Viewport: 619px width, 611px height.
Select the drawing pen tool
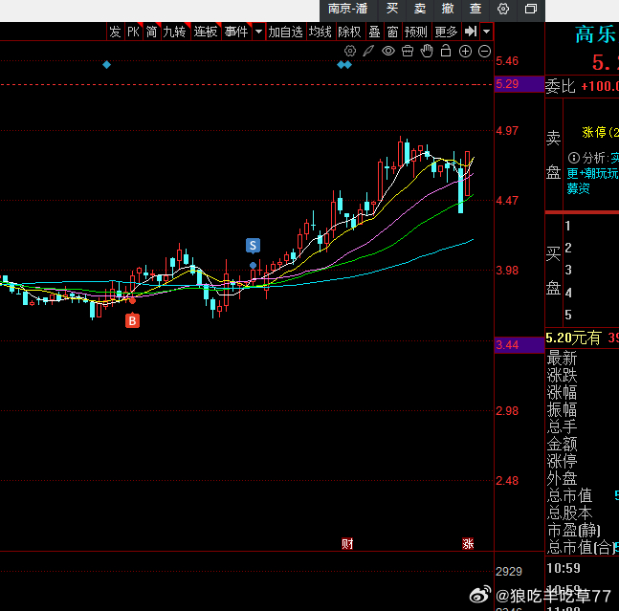pos(368,52)
